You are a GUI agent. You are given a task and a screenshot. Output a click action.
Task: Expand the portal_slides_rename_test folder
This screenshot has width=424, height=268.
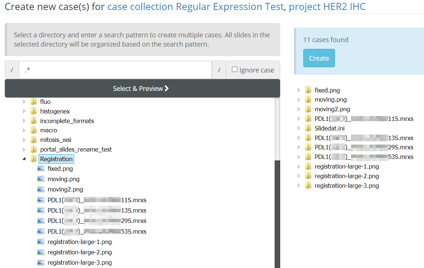click(x=24, y=149)
